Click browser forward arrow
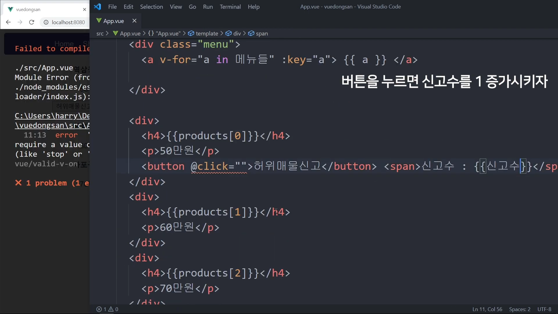 20,22
